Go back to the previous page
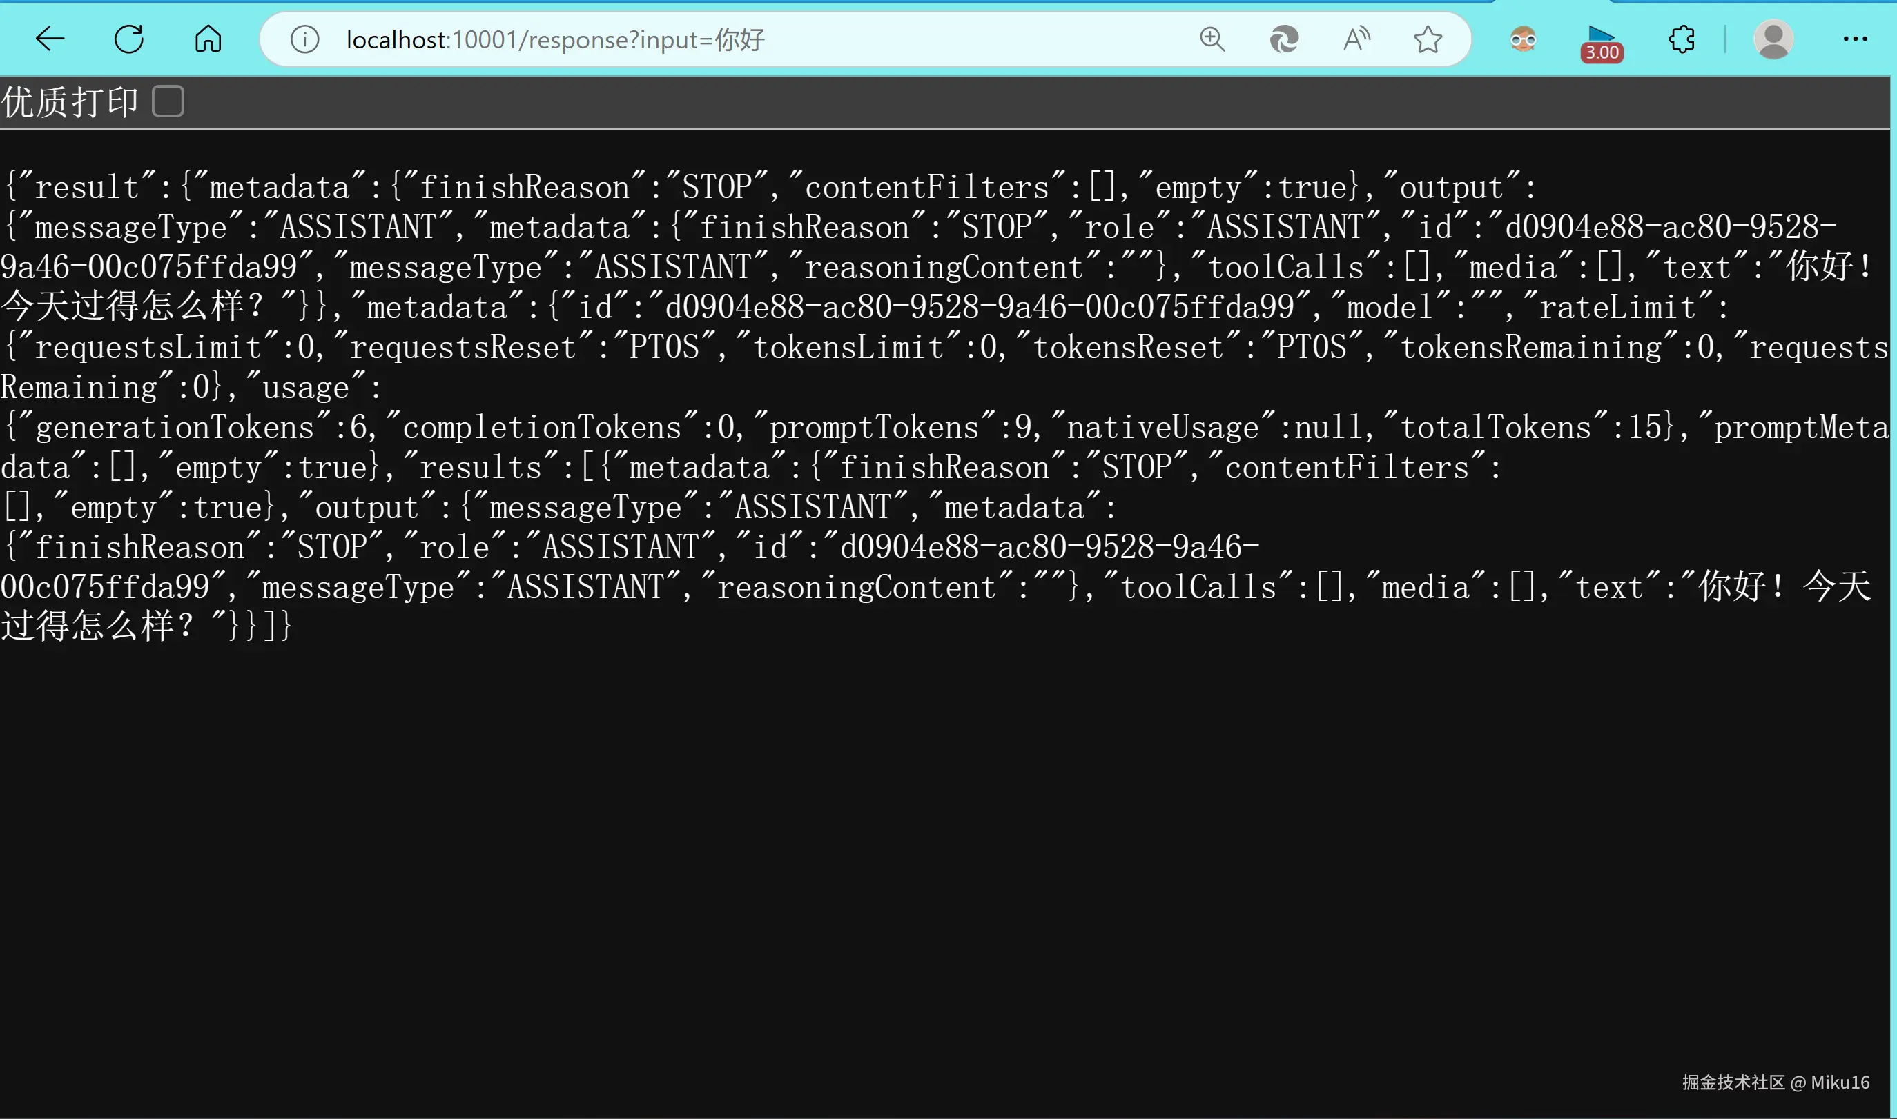 [x=50, y=39]
